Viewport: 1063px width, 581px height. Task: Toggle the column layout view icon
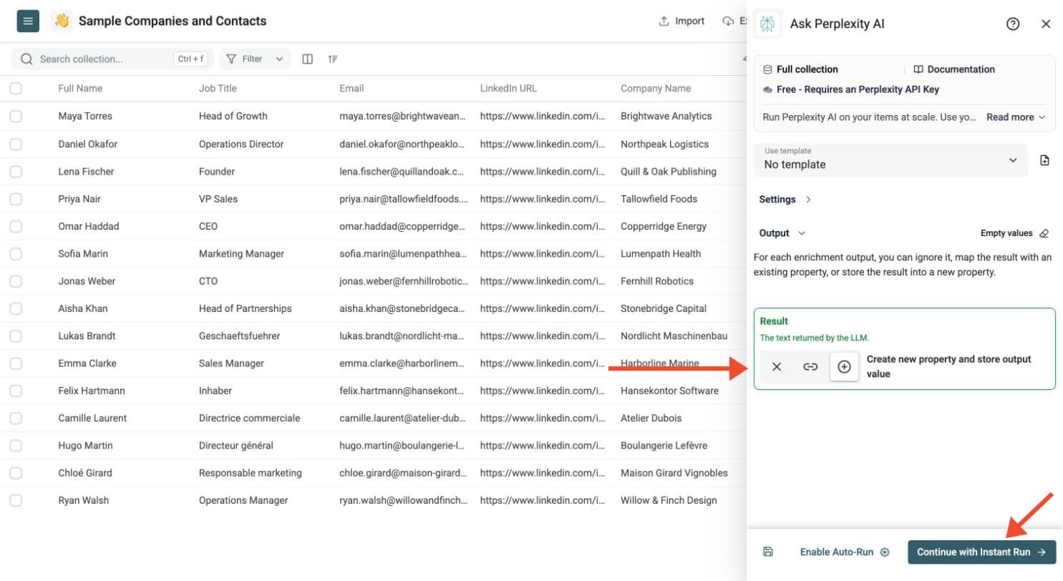(308, 59)
